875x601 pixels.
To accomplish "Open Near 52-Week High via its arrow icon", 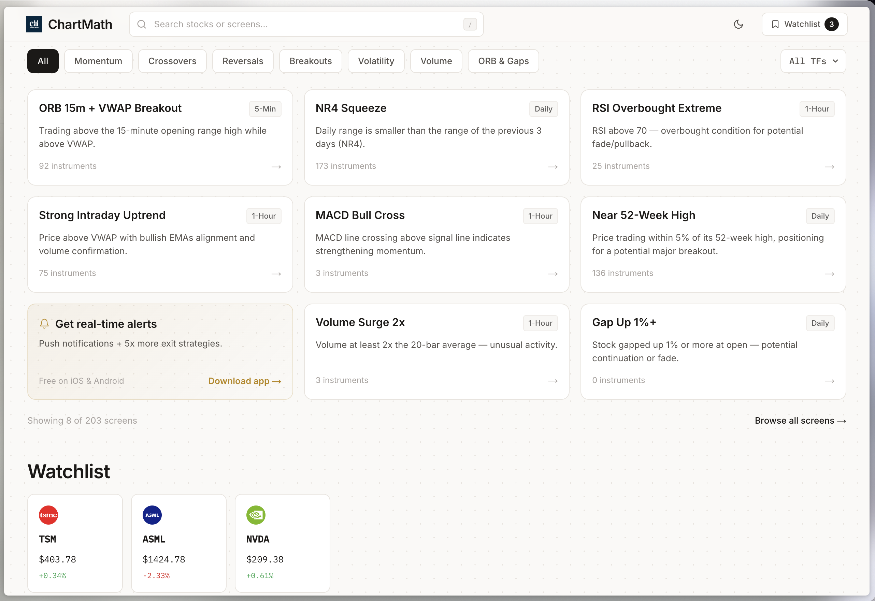I will pos(829,274).
